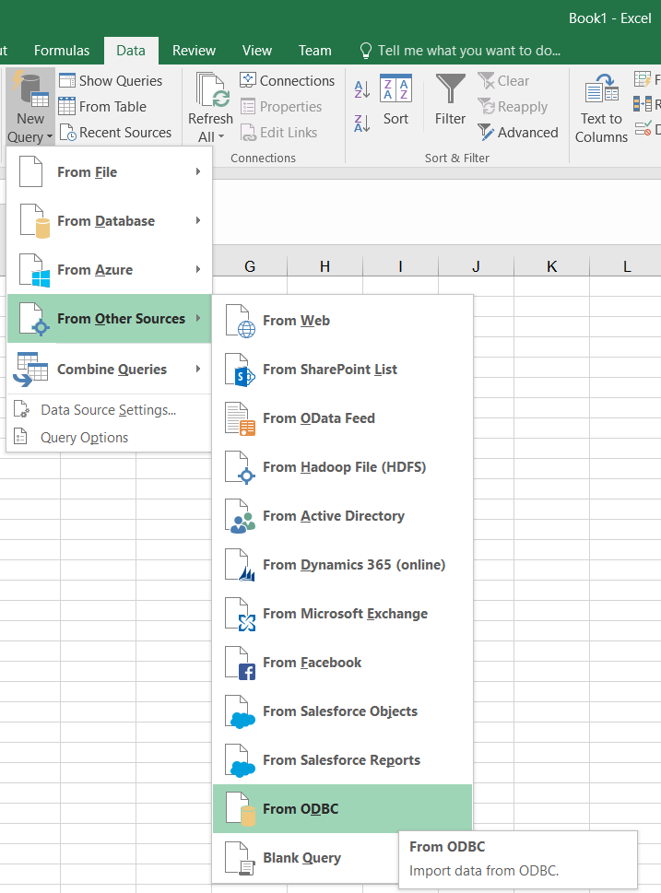
Task: Choose From Salesforce Reports
Action: (342, 760)
